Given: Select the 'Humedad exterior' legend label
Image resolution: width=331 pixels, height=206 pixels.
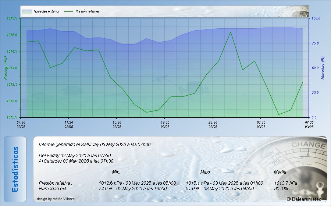Looking at the screenshot, I should pos(46,11).
